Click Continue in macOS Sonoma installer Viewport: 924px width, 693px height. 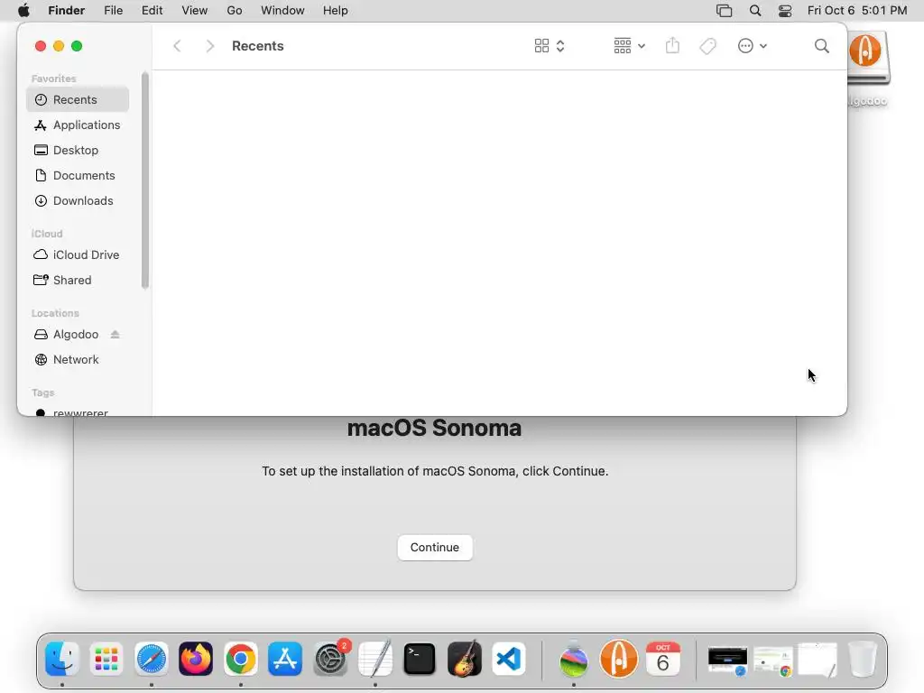pyautogui.click(x=435, y=548)
